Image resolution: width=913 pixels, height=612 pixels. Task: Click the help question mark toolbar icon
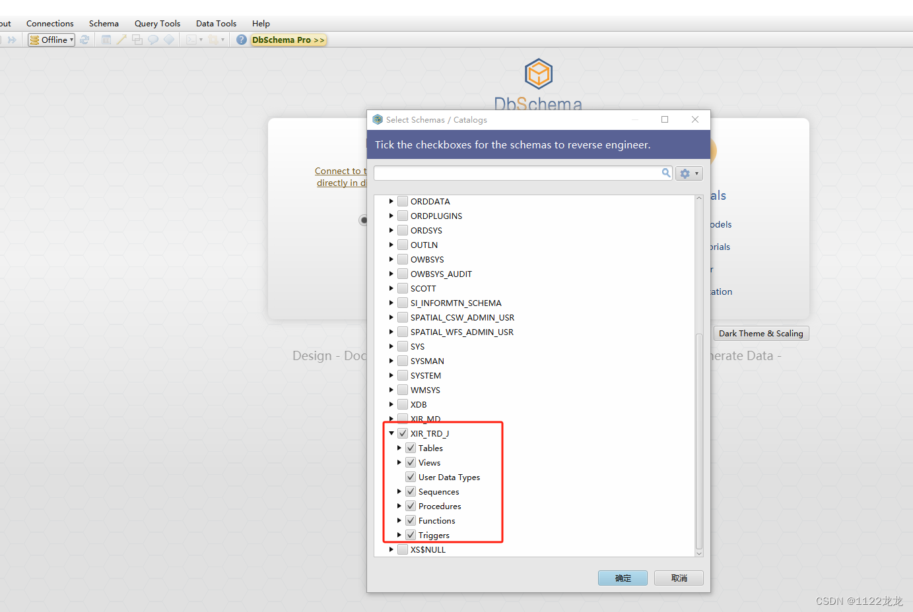coord(242,40)
